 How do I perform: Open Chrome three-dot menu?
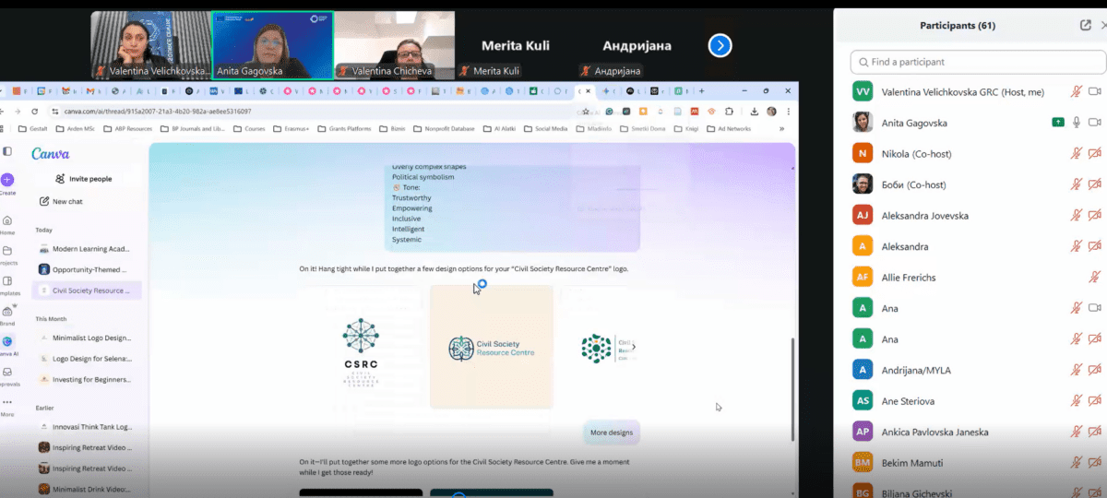coord(787,111)
